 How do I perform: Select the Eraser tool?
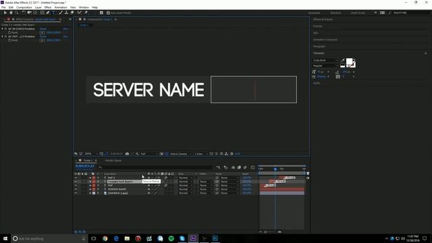tap(72, 13)
